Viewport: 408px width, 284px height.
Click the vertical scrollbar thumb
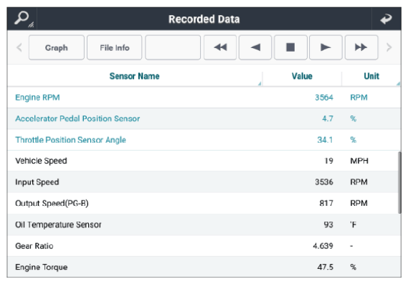(x=399, y=183)
